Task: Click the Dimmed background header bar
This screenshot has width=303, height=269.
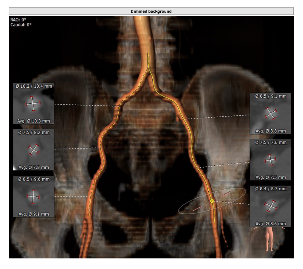Action: (x=151, y=11)
